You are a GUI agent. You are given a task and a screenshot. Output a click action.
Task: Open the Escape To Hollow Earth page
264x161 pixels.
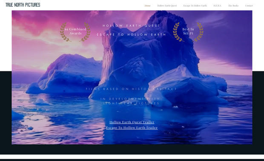point(195,6)
